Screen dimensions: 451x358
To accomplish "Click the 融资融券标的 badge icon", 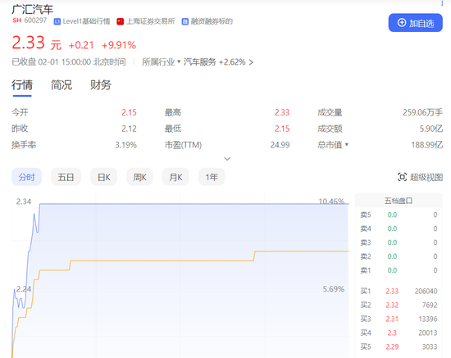I will pyautogui.click(x=185, y=21).
